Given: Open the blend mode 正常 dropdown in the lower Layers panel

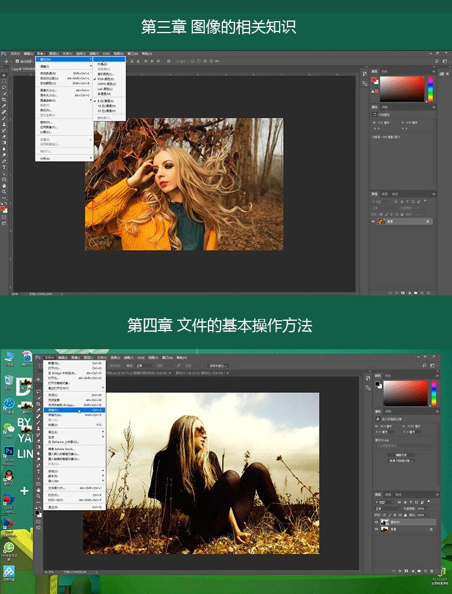Looking at the screenshot, I should pyautogui.click(x=388, y=509).
